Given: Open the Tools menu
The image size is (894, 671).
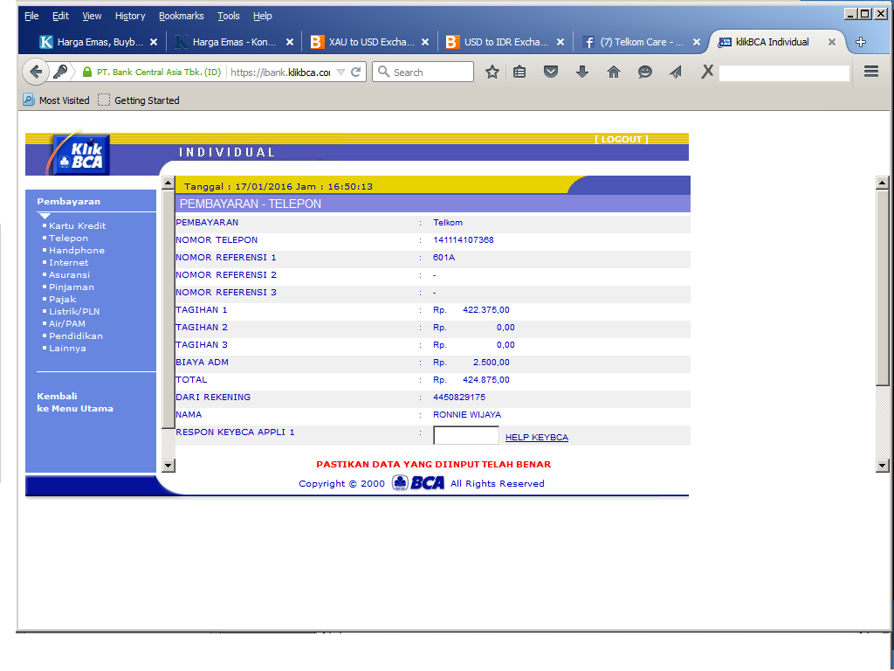Looking at the screenshot, I should tap(229, 16).
